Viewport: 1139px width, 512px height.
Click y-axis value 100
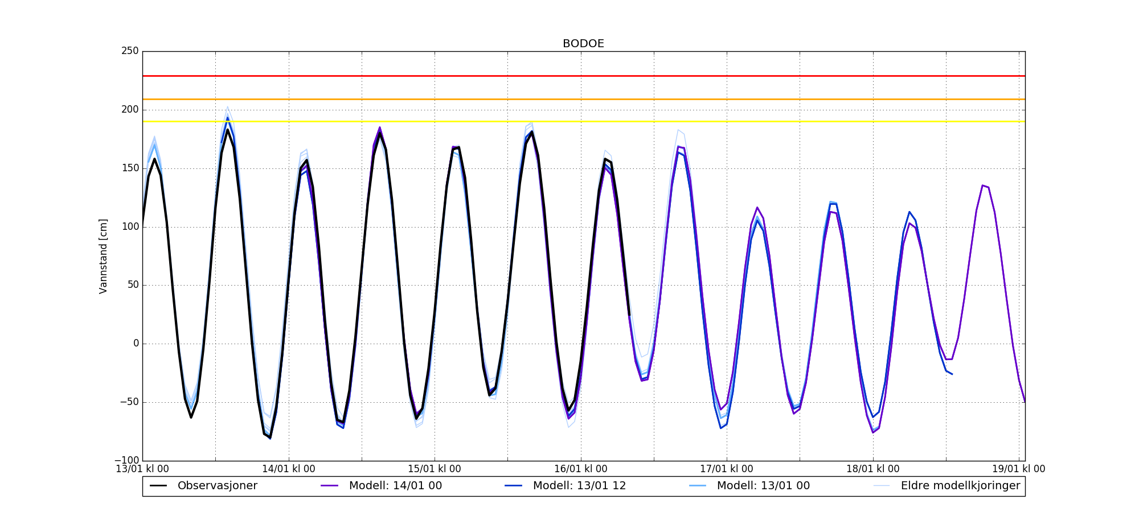pyautogui.click(x=130, y=227)
